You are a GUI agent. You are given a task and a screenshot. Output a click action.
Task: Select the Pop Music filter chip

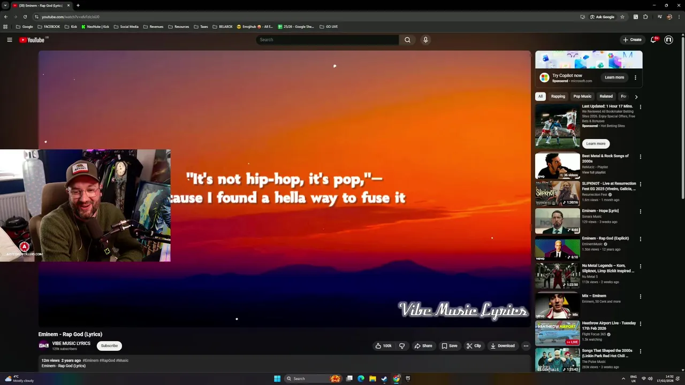coord(582,97)
